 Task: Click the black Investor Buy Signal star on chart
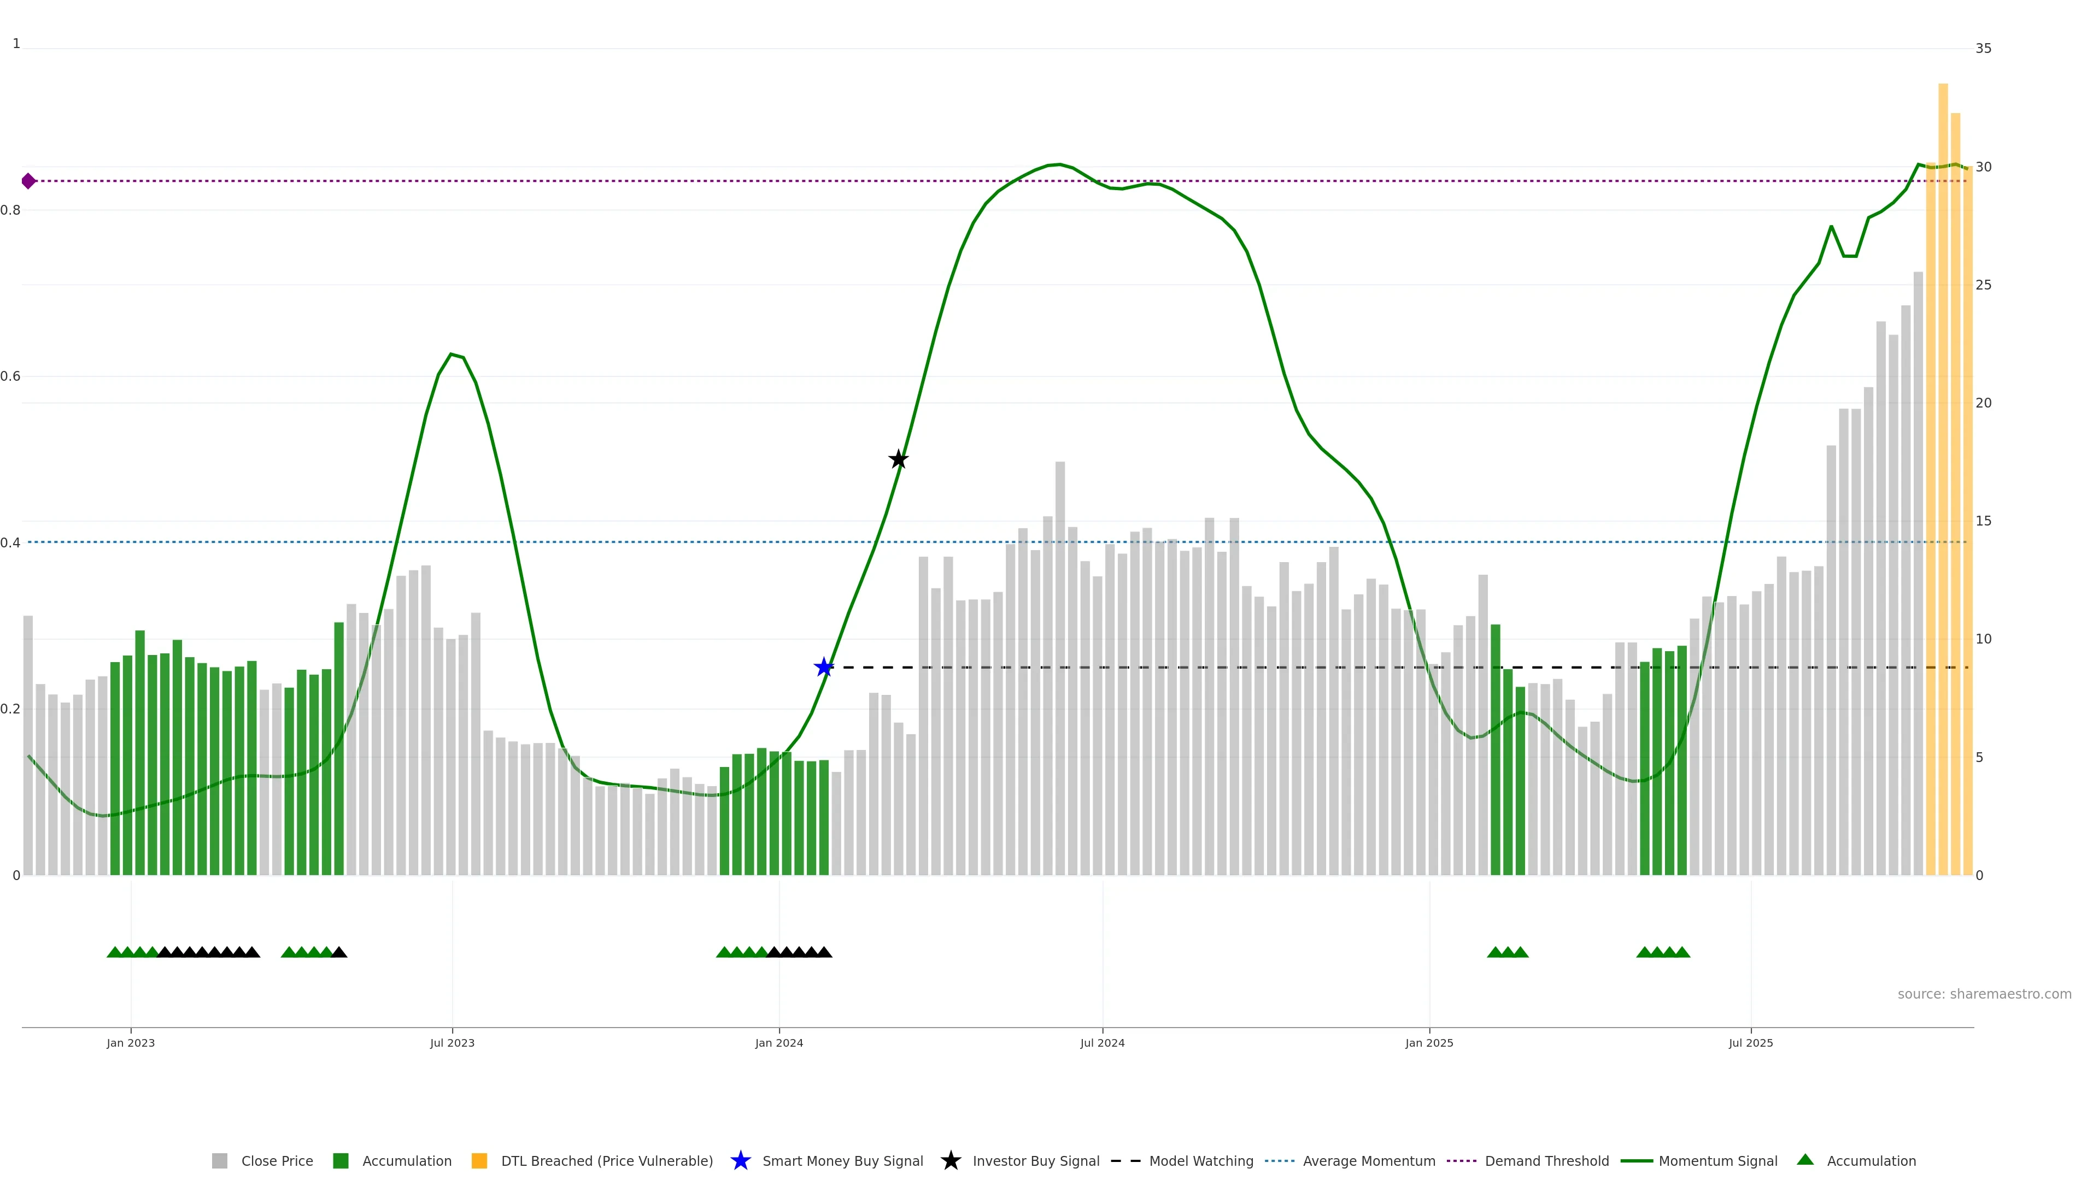click(x=898, y=459)
